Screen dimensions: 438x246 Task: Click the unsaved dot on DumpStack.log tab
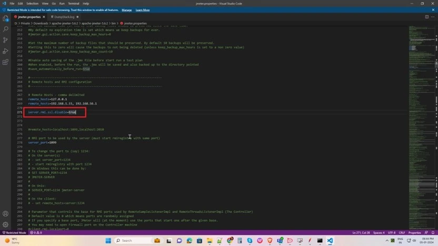[x=77, y=17]
